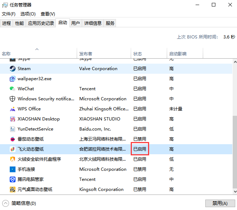Select the WeChat row name
Screen dimensions: 237x210
[x=26, y=89]
